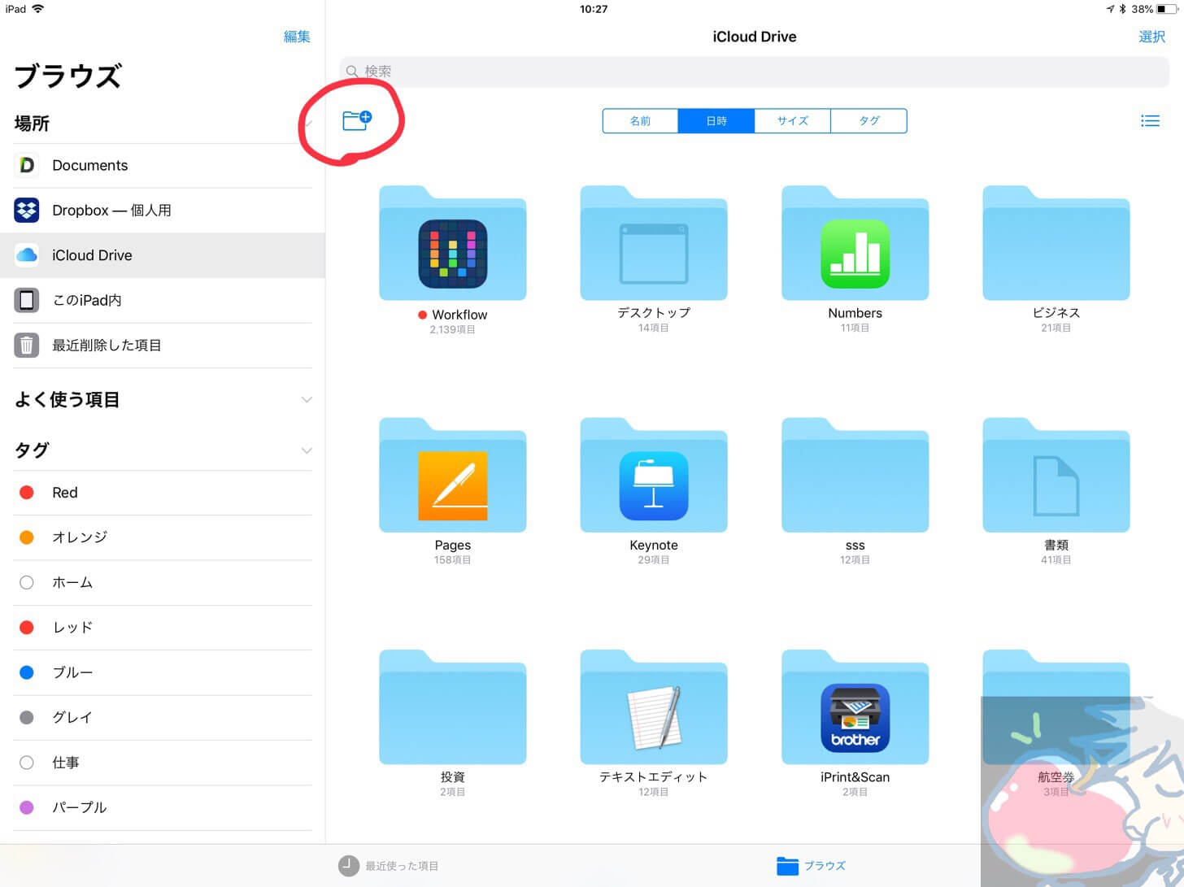Click the 10:27 clock
Viewport: 1184px width, 887px height.
594,9
